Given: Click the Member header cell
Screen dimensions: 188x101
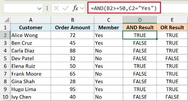Looking at the screenshot, I should pos(109,27).
